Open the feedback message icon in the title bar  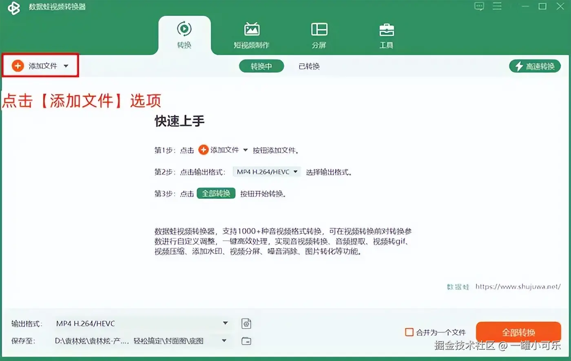pos(479,6)
